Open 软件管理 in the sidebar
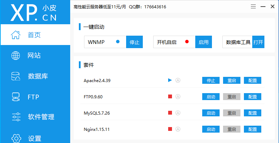 tap(35, 117)
